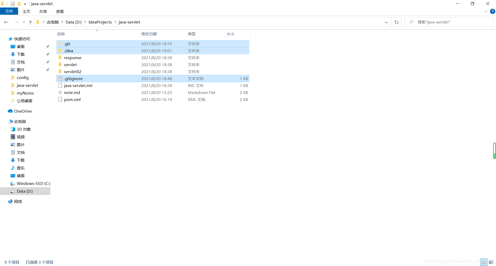Open the myNotes folder in sidebar
Viewport: 496px width, 266px height.
[x=25, y=93]
